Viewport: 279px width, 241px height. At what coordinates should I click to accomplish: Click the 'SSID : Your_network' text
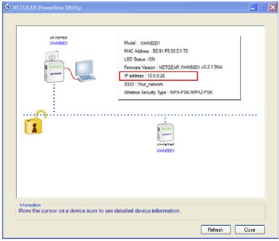144,84
